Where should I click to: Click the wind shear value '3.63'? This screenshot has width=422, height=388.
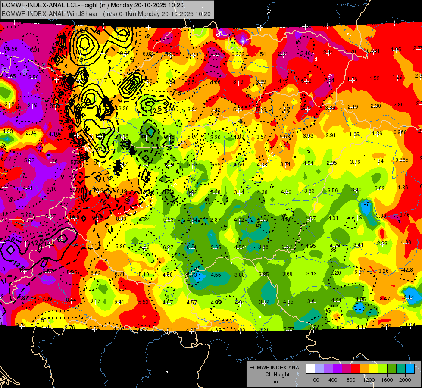coord(309,191)
